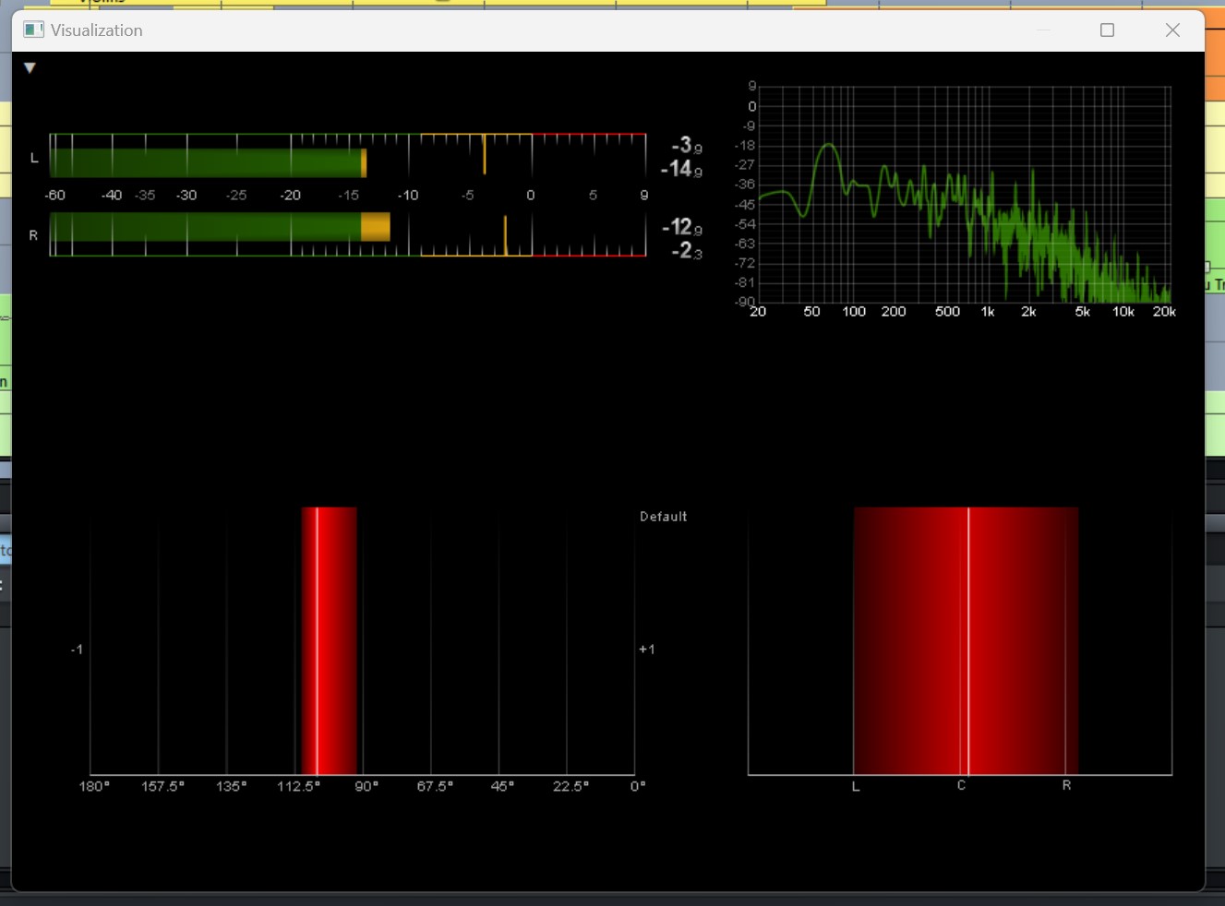Image resolution: width=1225 pixels, height=906 pixels.
Task: Maximize the Visualization window
Action: [1107, 30]
